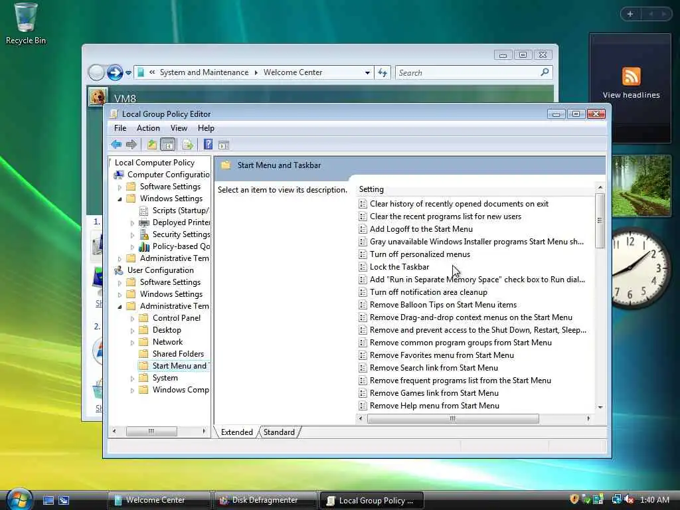Click the Local Group Policy Editor title icon
Image resolution: width=680 pixels, height=510 pixels.
pyautogui.click(x=114, y=114)
